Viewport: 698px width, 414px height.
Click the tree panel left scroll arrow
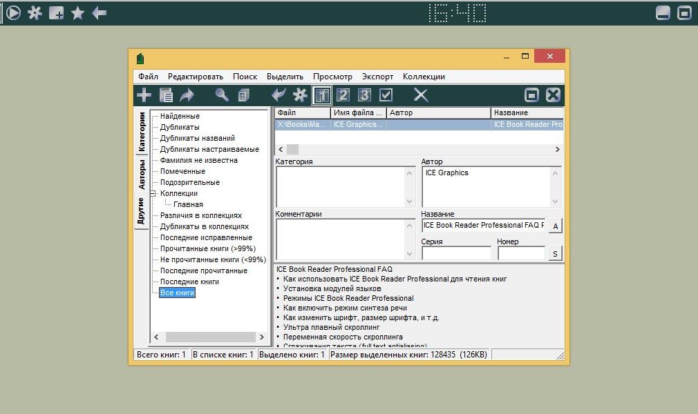[156, 337]
